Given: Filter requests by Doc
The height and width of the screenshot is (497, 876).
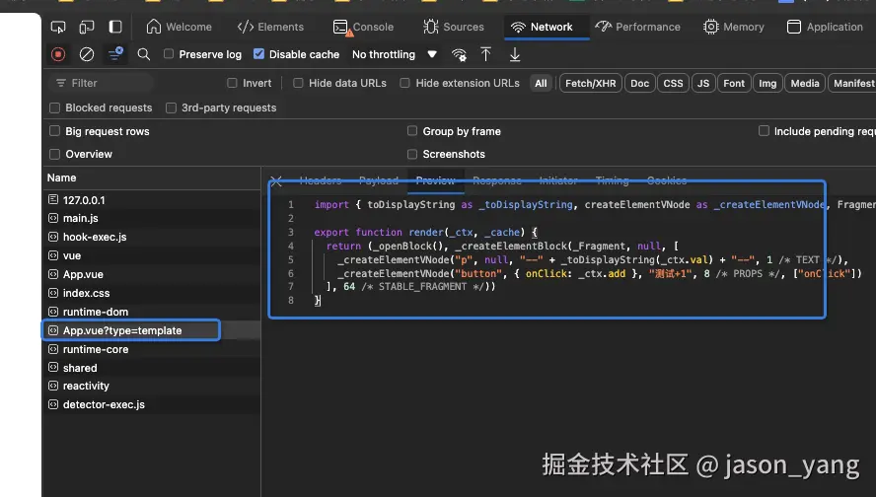Looking at the screenshot, I should [639, 83].
